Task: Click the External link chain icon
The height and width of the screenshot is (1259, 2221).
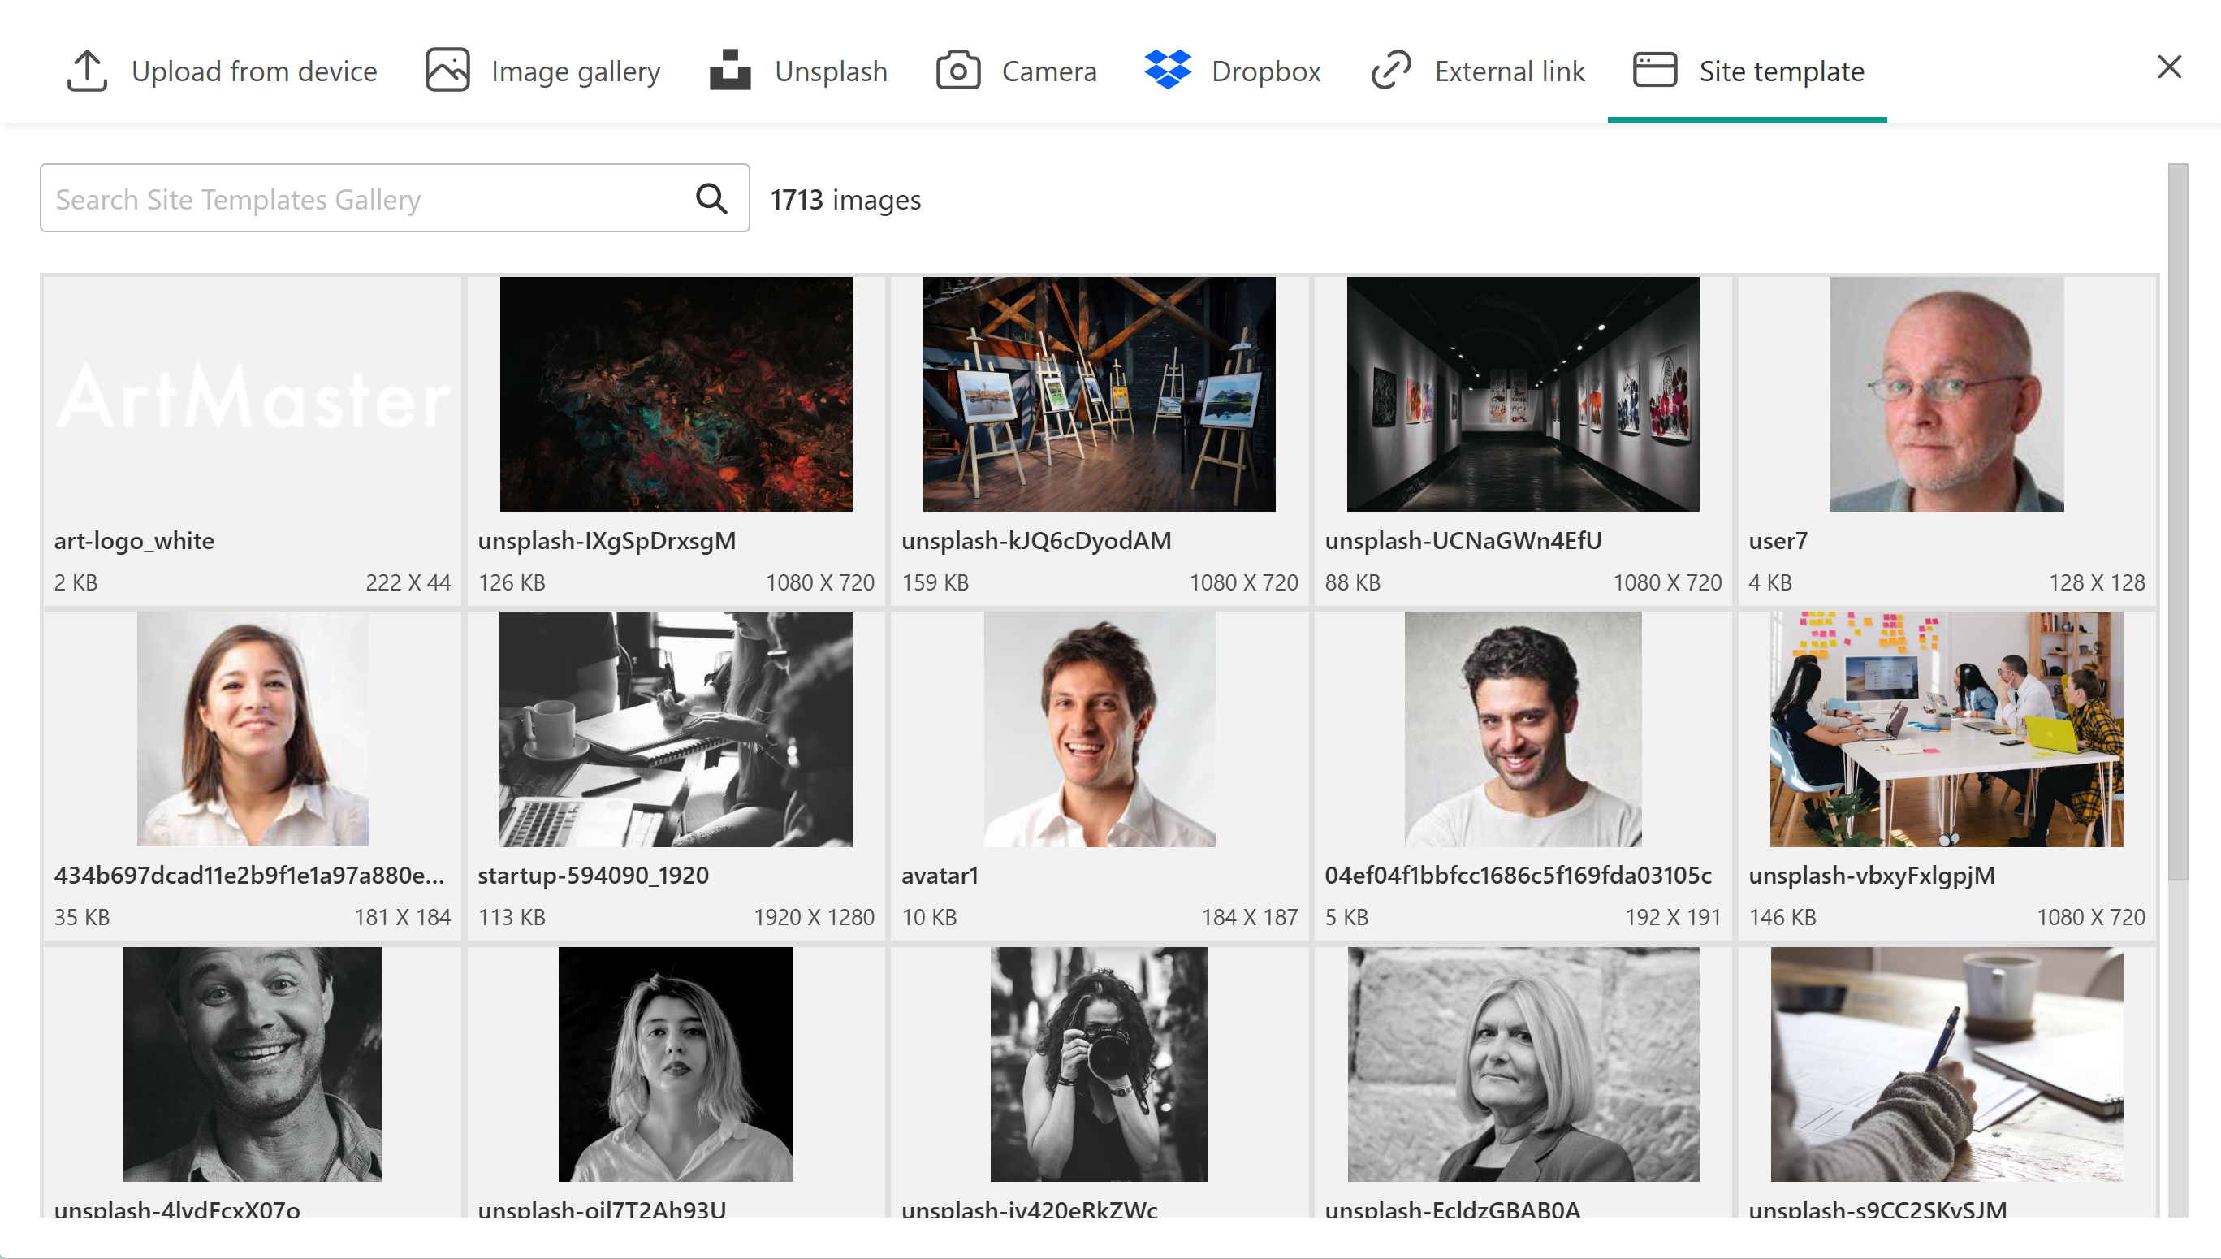Action: click(x=1390, y=70)
